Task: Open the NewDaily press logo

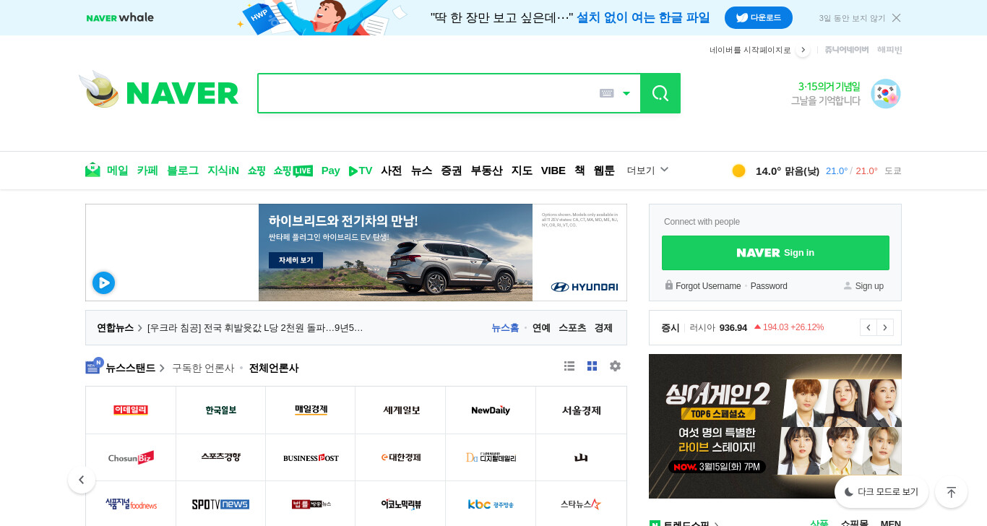Action: click(x=491, y=410)
